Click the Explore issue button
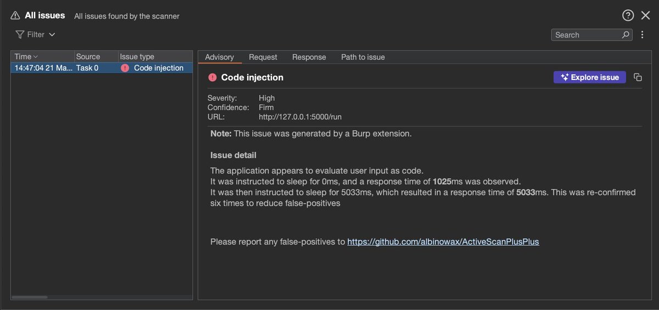This screenshot has height=310, width=659. [590, 77]
